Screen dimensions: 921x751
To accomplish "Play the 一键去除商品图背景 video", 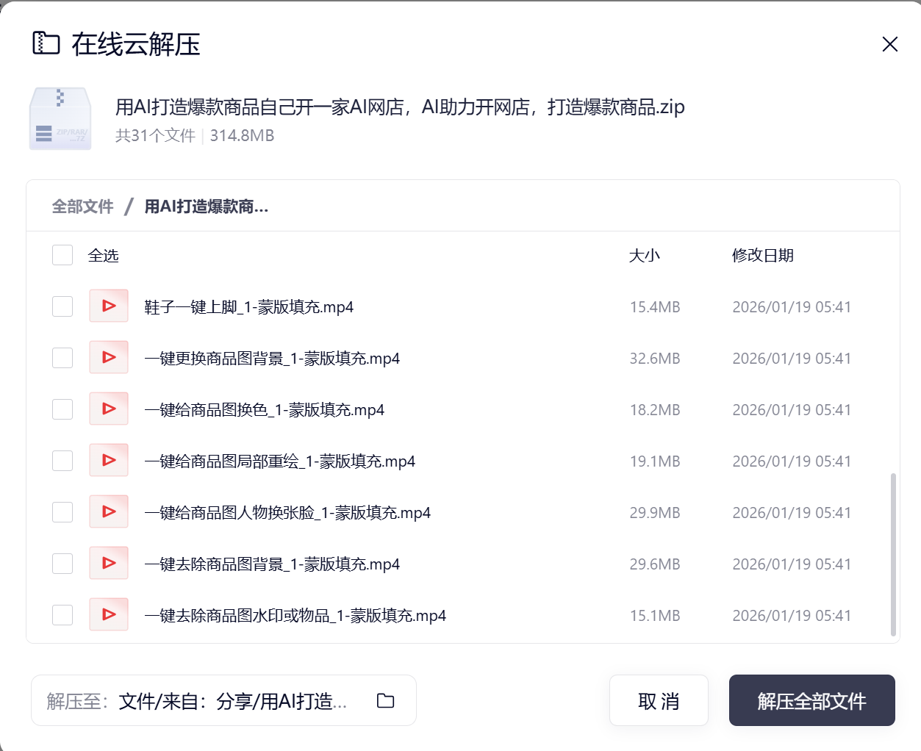I will pos(108,564).
